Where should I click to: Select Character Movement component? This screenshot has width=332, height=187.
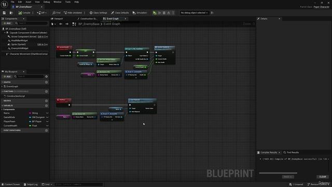click(x=29, y=54)
